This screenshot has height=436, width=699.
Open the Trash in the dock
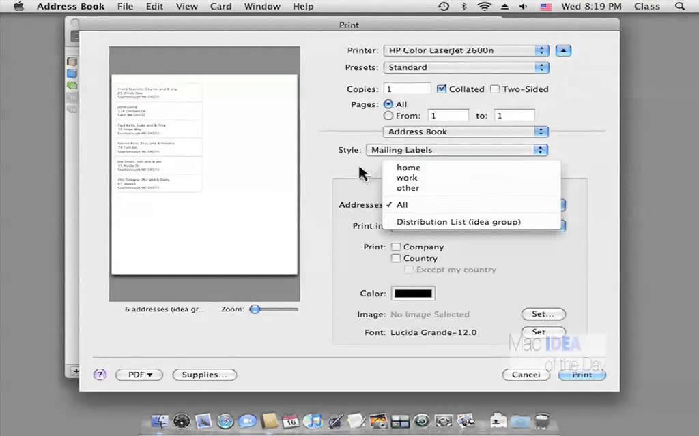541,421
